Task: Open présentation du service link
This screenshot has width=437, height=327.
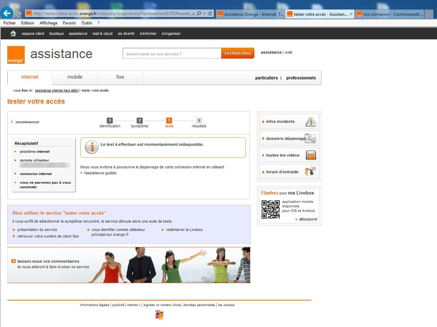Action: click(x=37, y=230)
